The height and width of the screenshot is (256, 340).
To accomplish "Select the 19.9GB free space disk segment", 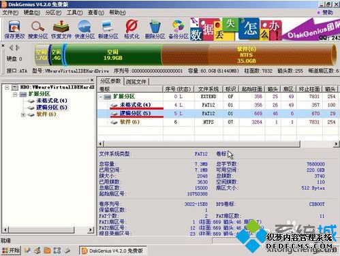I will (113, 55).
